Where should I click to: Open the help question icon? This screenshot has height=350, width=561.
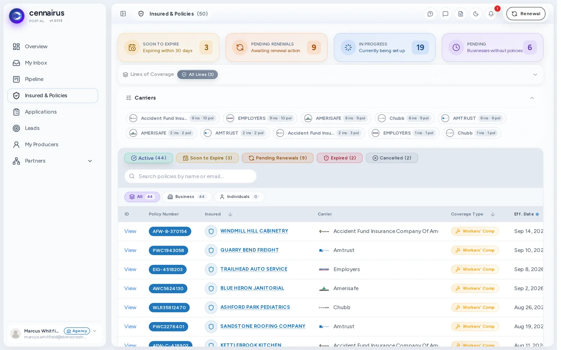click(430, 14)
